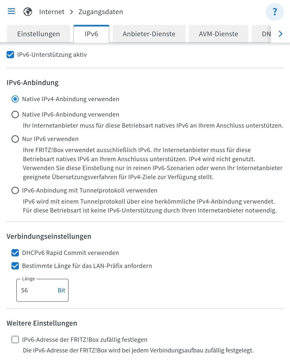Switch to the Einstellungen tab
The image size is (290, 361).
(x=38, y=34)
